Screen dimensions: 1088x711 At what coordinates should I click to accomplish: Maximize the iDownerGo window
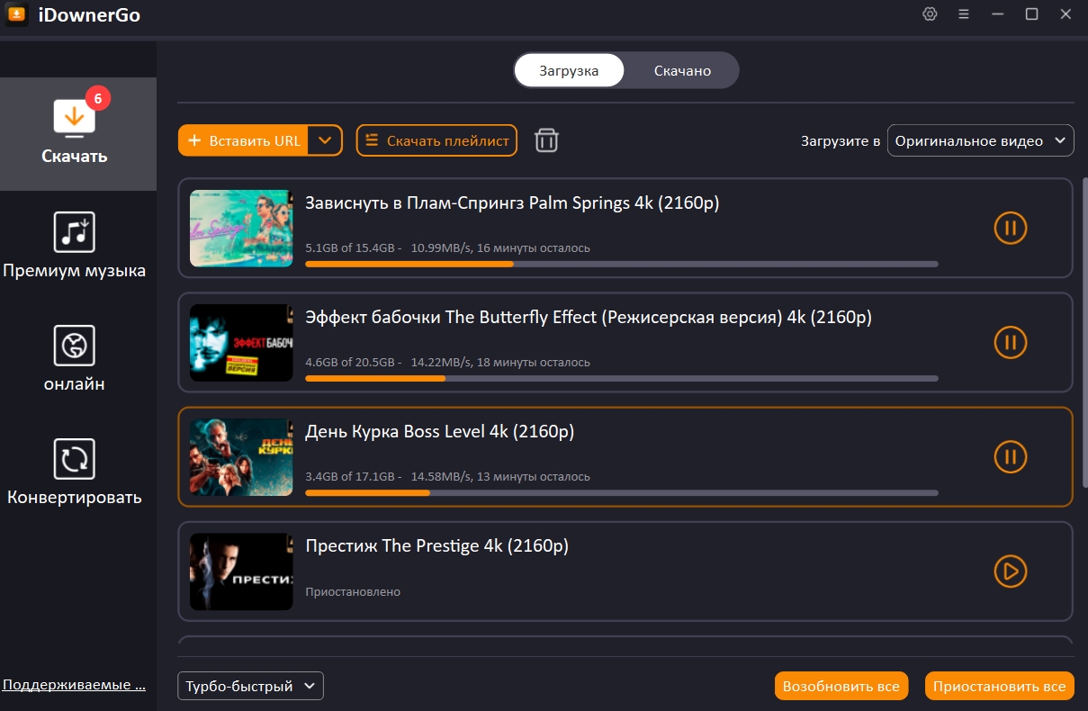[x=1031, y=14]
